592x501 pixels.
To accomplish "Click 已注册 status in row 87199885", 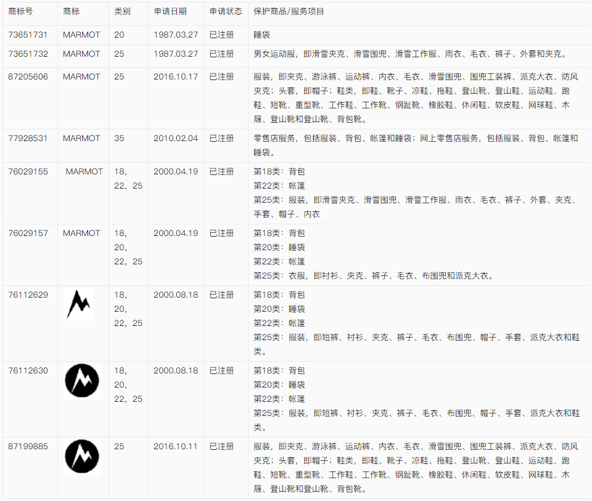I will click(x=221, y=446).
